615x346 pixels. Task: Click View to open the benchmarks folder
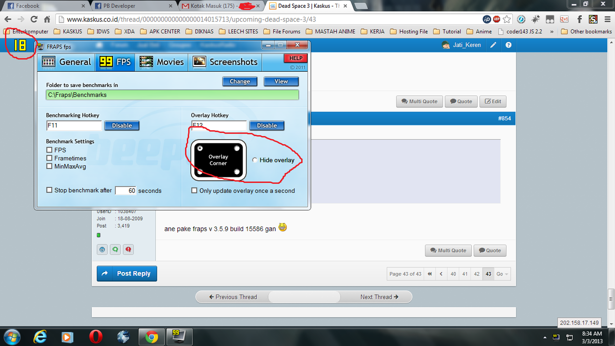click(x=281, y=81)
